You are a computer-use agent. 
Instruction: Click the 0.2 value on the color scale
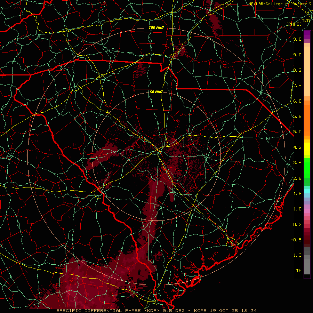[x=297, y=225]
